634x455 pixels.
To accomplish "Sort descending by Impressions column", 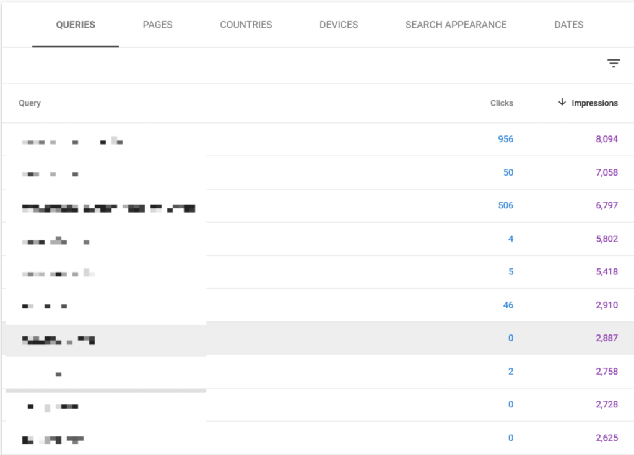I will tap(595, 103).
